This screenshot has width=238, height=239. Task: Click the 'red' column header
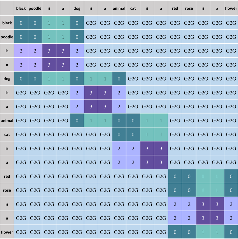[x=175, y=8]
